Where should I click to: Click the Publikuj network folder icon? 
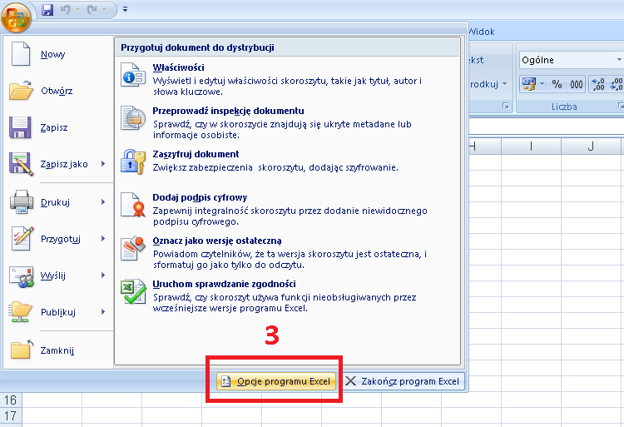coord(20,312)
